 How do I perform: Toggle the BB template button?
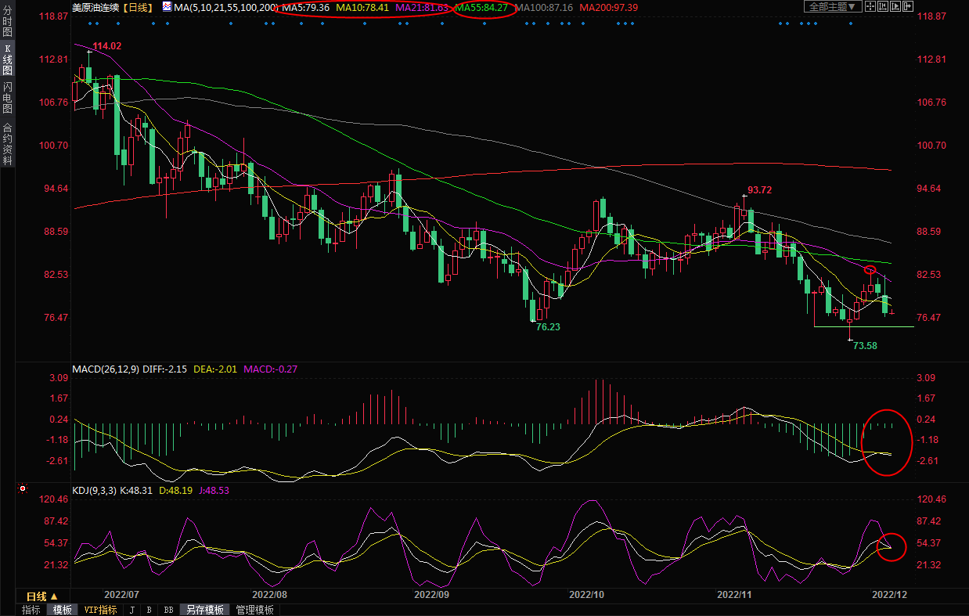(x=169, y=610)
